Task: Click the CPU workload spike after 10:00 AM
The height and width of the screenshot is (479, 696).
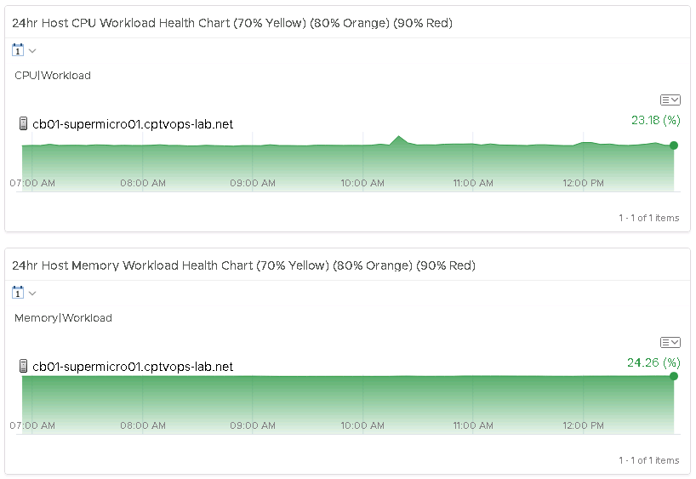Action: click(399, 137)
